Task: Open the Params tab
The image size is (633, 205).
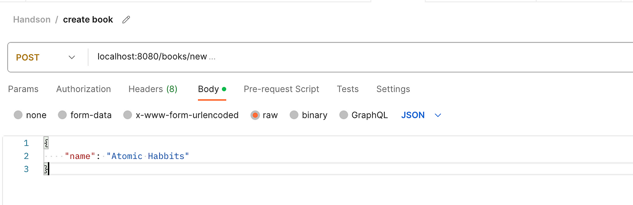Action: (23, 89)
